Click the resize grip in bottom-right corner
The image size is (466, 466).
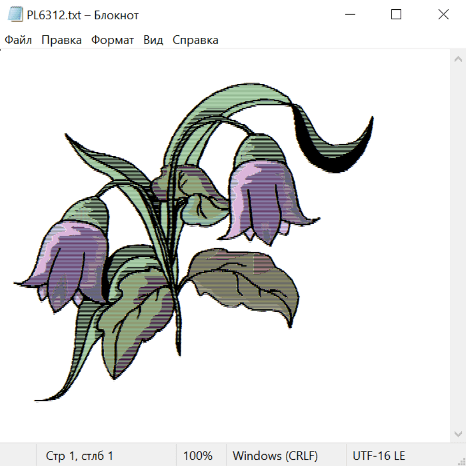[461, 461]
